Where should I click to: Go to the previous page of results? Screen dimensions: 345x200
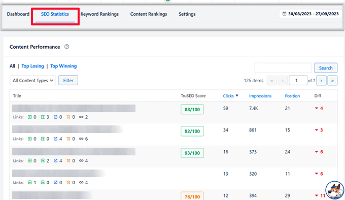coord(283,81)
